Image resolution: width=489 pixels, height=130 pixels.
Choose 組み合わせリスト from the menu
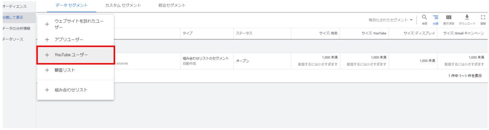[x=71, y=90]
